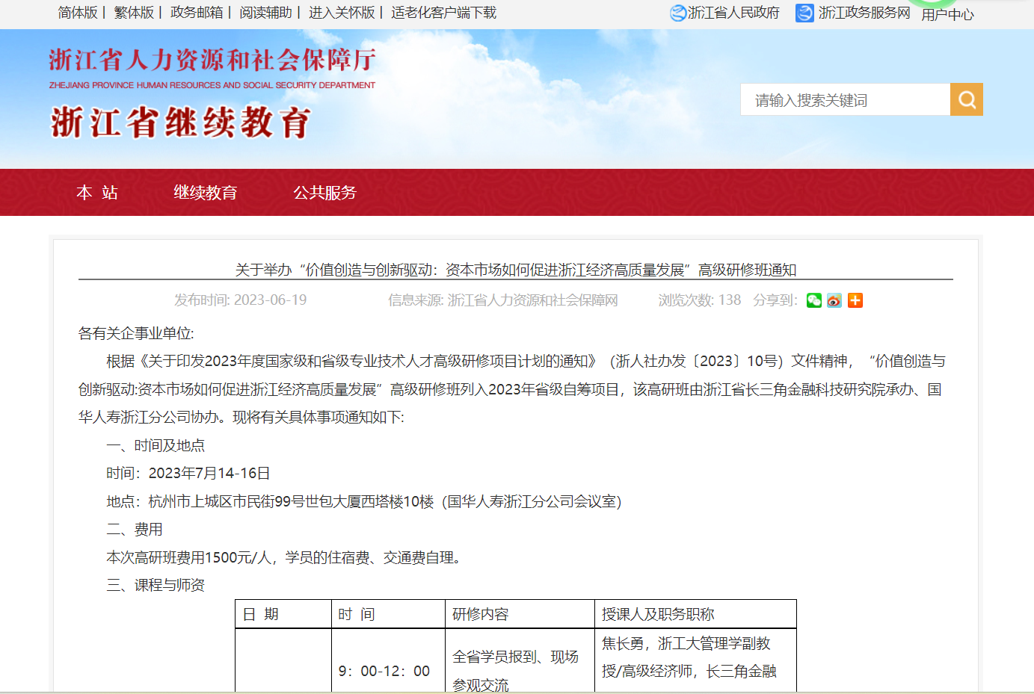Click table cell 全省学员报到、现场
The width and height of the screenshot is (1034, 694).
pyautogui.click(x=516, y=657)
